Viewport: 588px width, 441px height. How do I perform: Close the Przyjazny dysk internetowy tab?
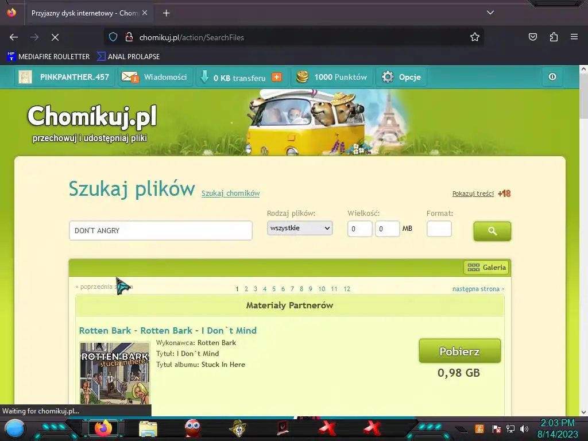pyautogui.click(x=145, y=13)
